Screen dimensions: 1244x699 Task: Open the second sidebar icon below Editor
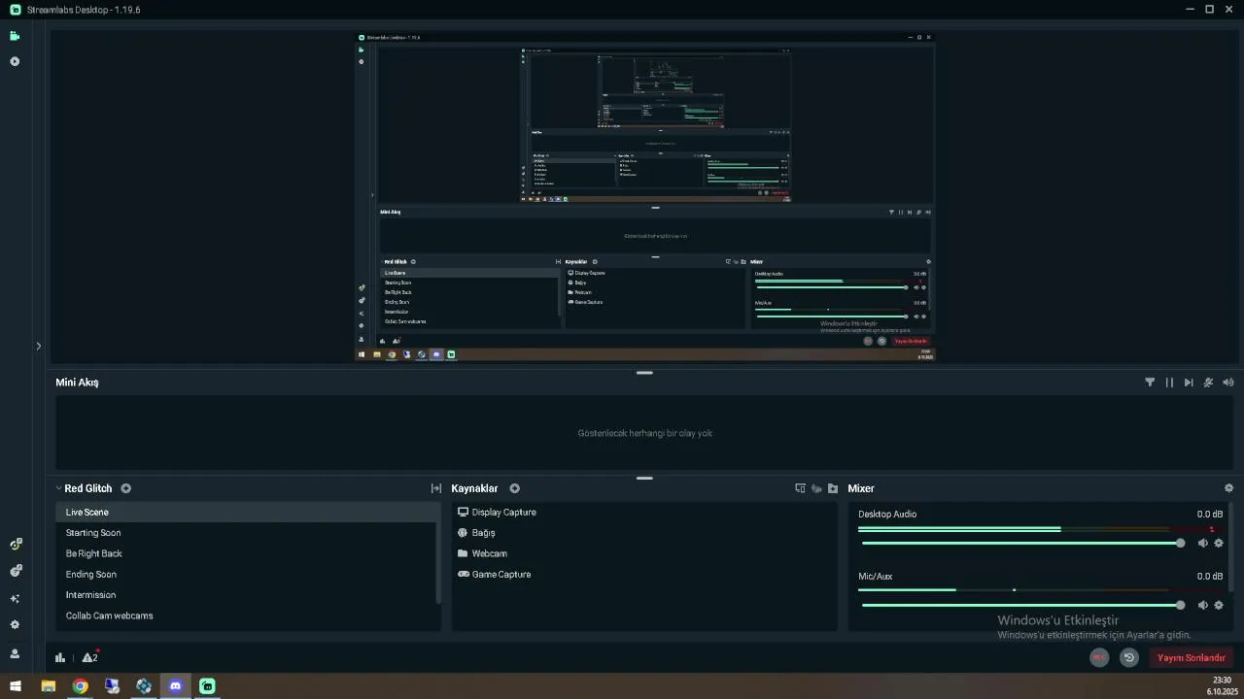(15, 61)
